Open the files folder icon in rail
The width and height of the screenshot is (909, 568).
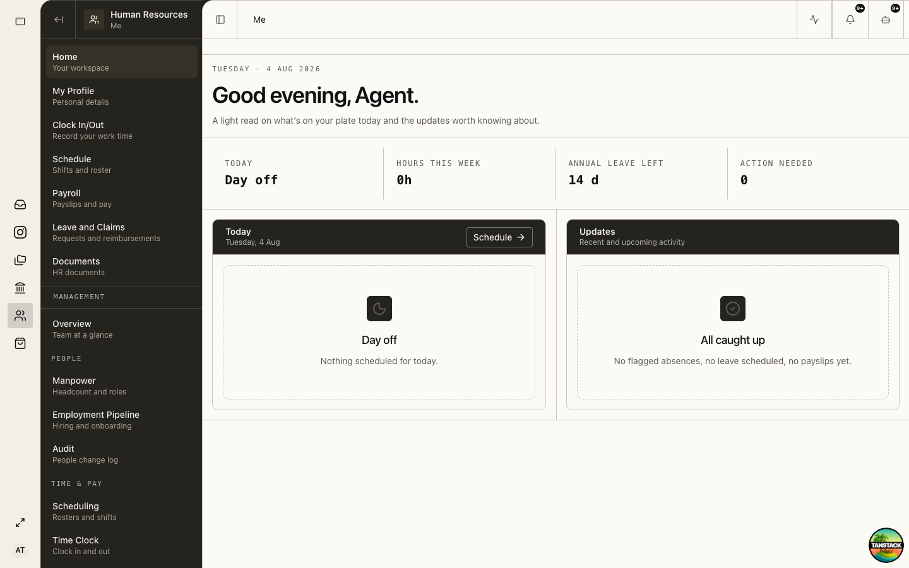coord(20,260)
